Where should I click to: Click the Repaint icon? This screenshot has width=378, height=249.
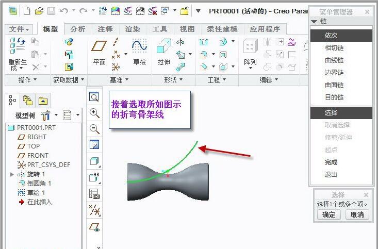tap(94, 145)
